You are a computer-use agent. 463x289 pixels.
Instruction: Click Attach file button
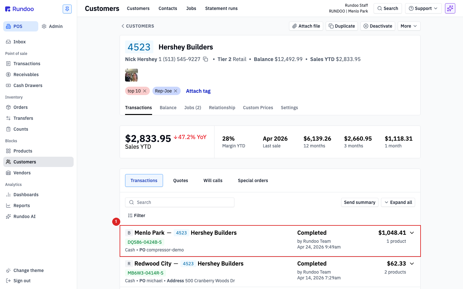306,26
